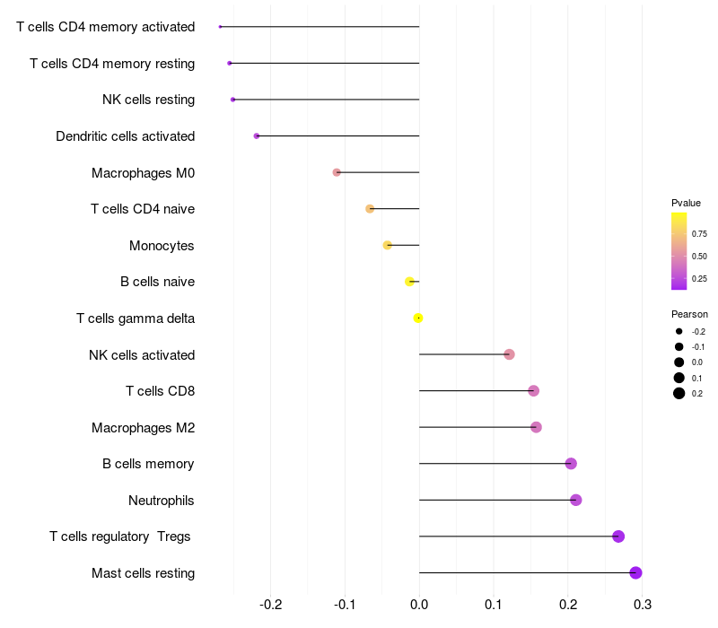Select the NK cells resting purple dot

click(232, 100)
